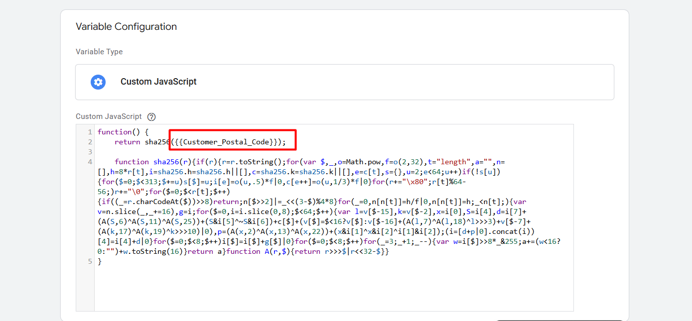Place cursor on the {{Customer_Postal_Code}} variable
692x321 pixels.
(x=228, y=142)
